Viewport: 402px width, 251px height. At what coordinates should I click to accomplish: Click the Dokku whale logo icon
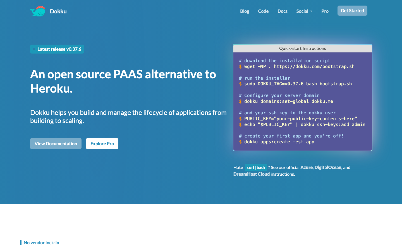coord(38,11)
